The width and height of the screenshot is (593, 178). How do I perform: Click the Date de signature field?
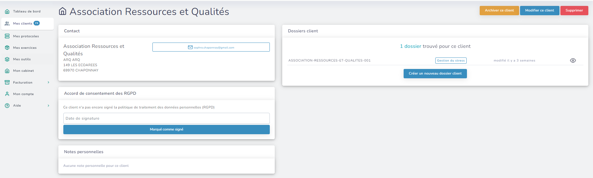click(166, 118)
